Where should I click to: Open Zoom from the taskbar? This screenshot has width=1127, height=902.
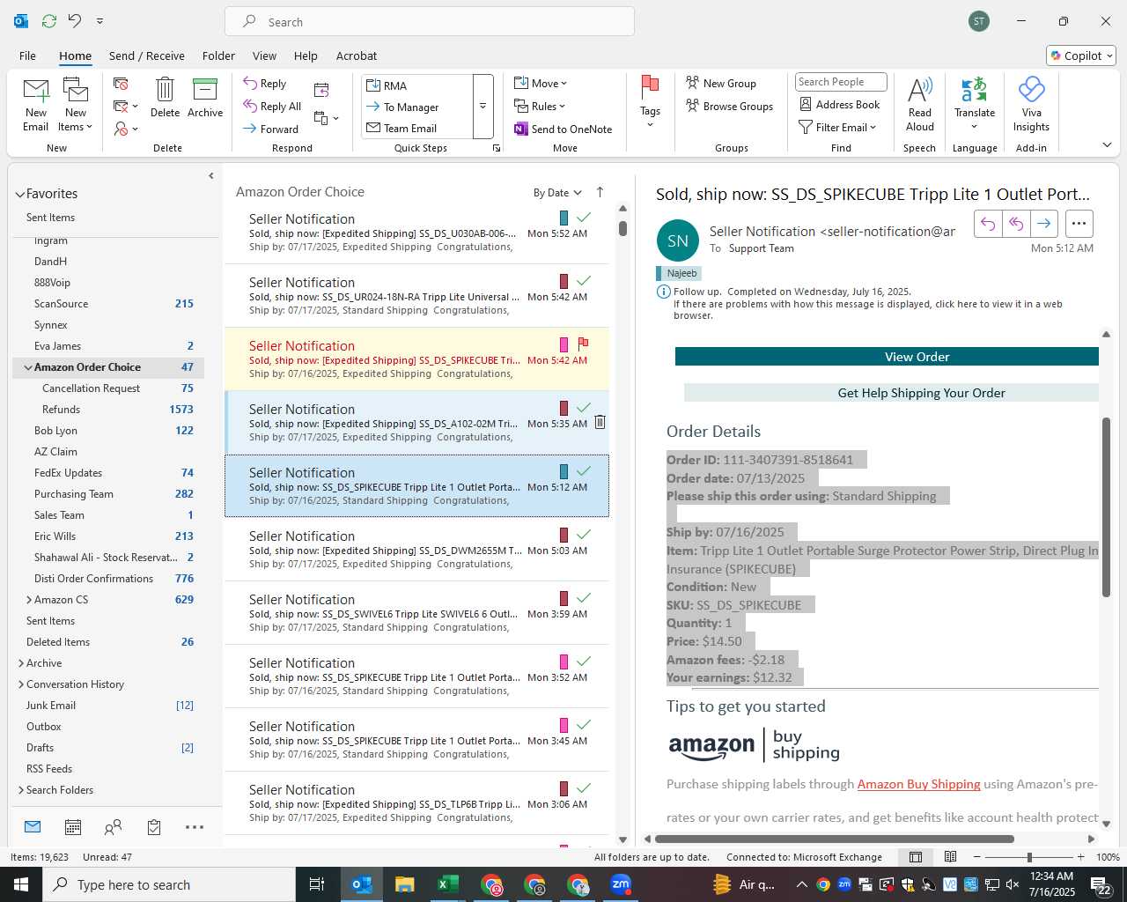(x=621, y=884)
